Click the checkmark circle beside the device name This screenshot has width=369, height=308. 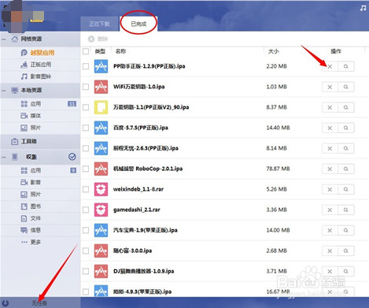point(72,157)
